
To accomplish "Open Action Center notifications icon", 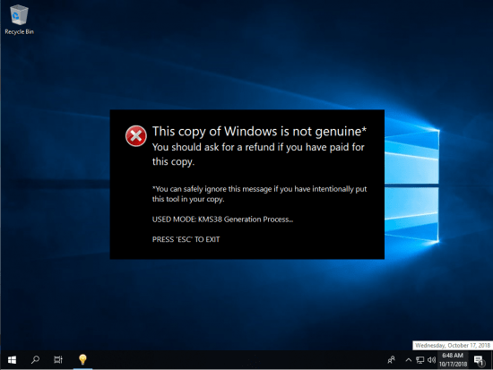I will (x=479, y=360).
